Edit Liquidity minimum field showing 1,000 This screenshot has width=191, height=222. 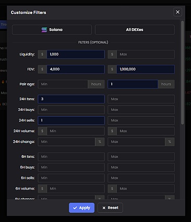coord(75,54)
